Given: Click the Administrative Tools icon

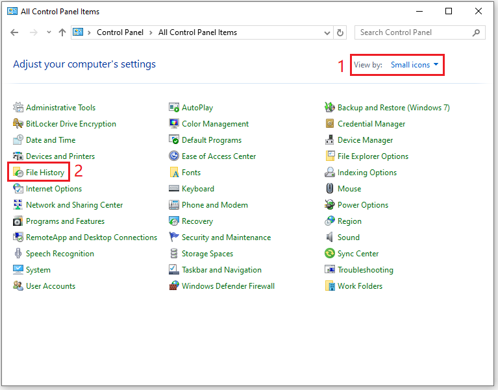Looking at the screenshot, I should point(18,108).
